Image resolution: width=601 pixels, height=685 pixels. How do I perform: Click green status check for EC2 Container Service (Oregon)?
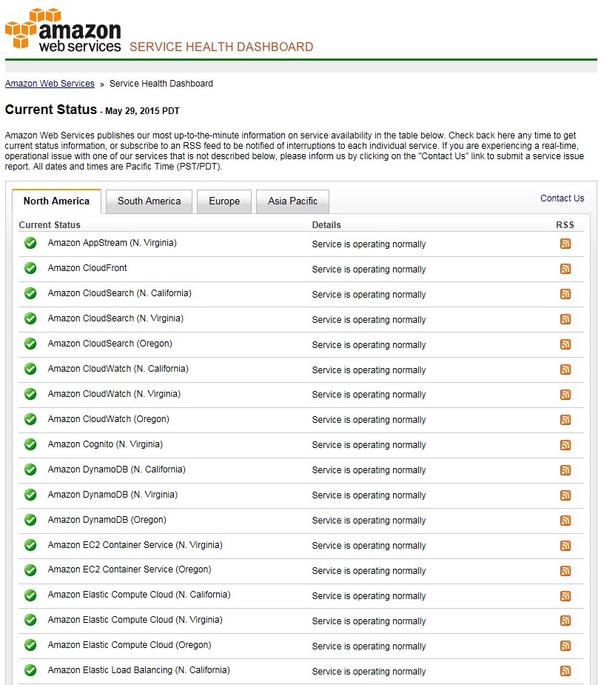tap(30, 570)
